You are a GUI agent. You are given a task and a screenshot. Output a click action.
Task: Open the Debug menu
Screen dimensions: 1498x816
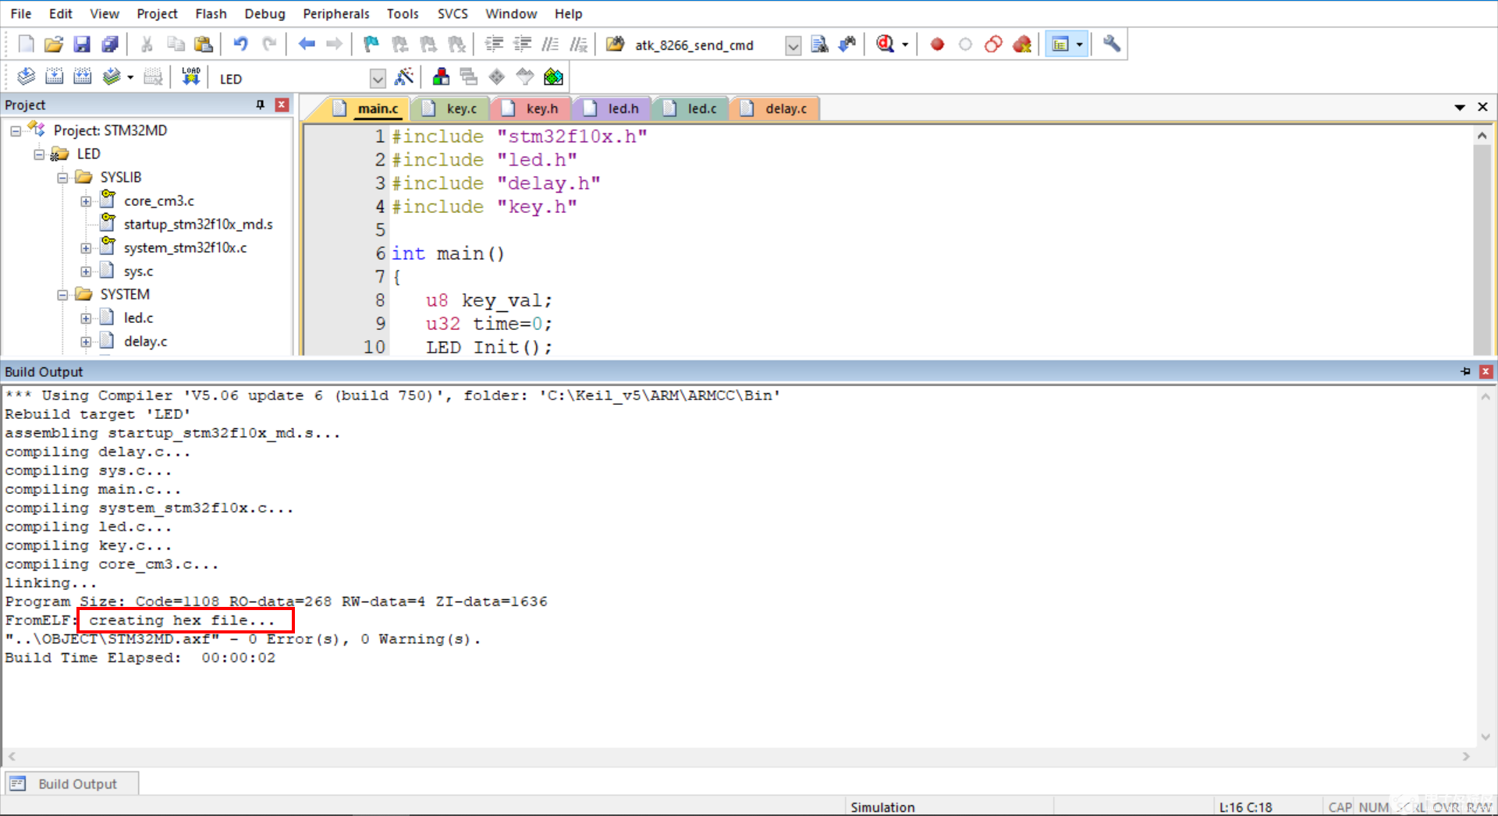point(264,13)
